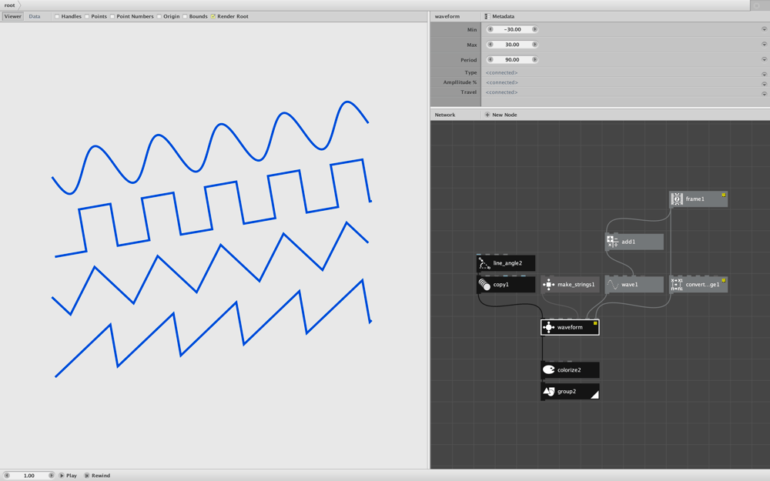770x481 pixels.
Task: Select the line_angle2 node icon
Action: (x=484, y=263)
